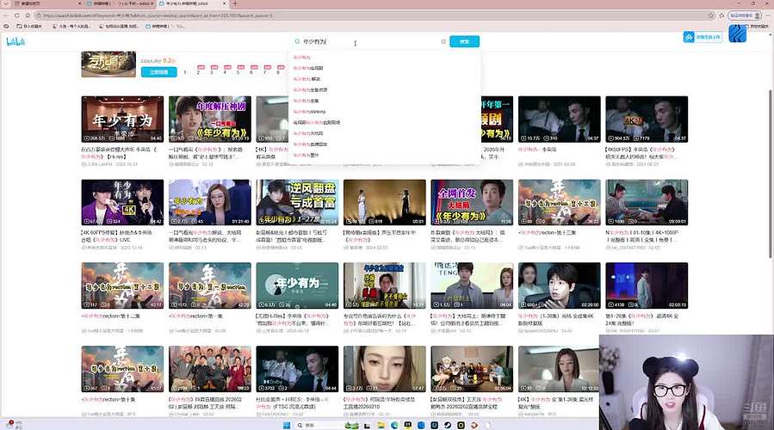This screenshot has width=774, height=430.
Task: Click the browser back arrow
Action: (6, 15)
